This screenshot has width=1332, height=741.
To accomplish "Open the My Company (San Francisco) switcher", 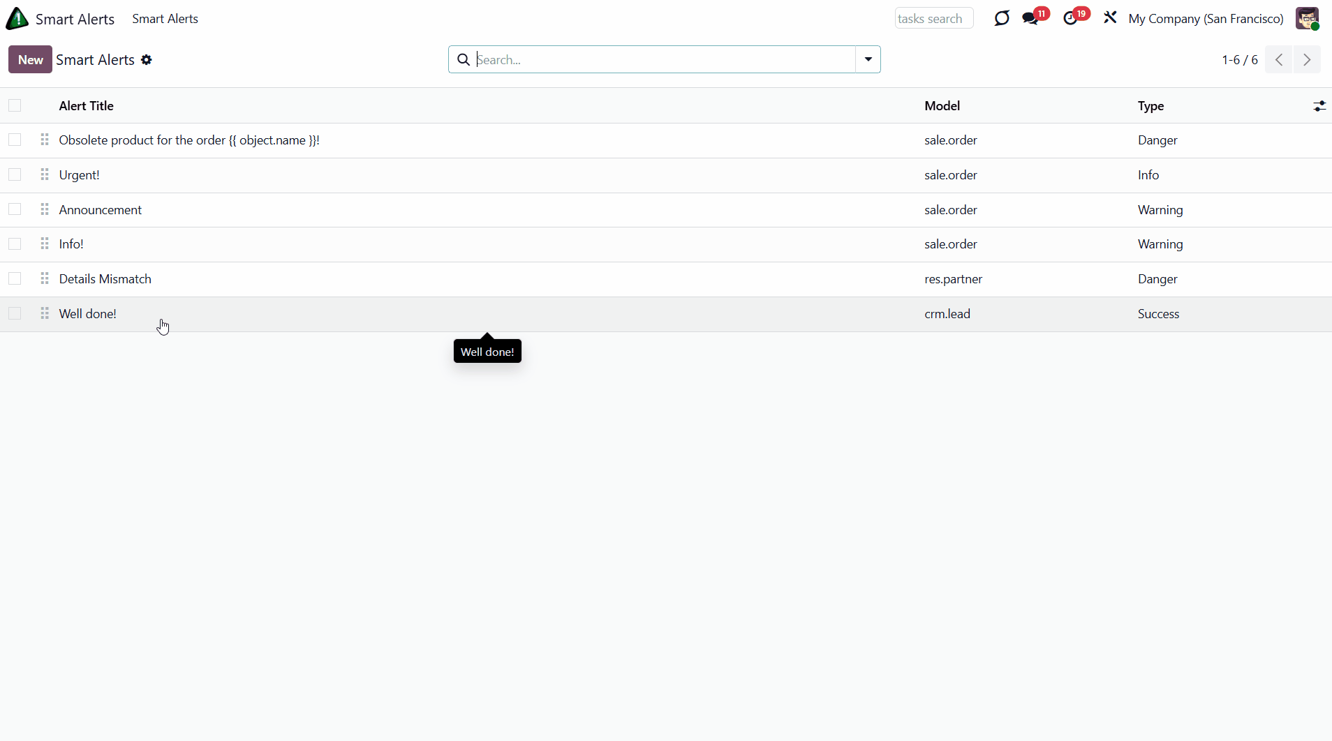I will point(1206,19).
